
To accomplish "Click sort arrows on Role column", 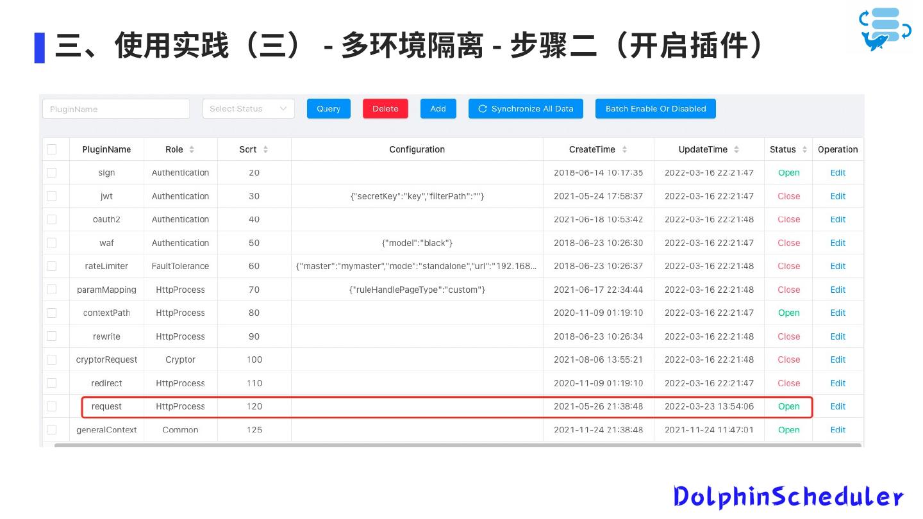I will [192, 149].
